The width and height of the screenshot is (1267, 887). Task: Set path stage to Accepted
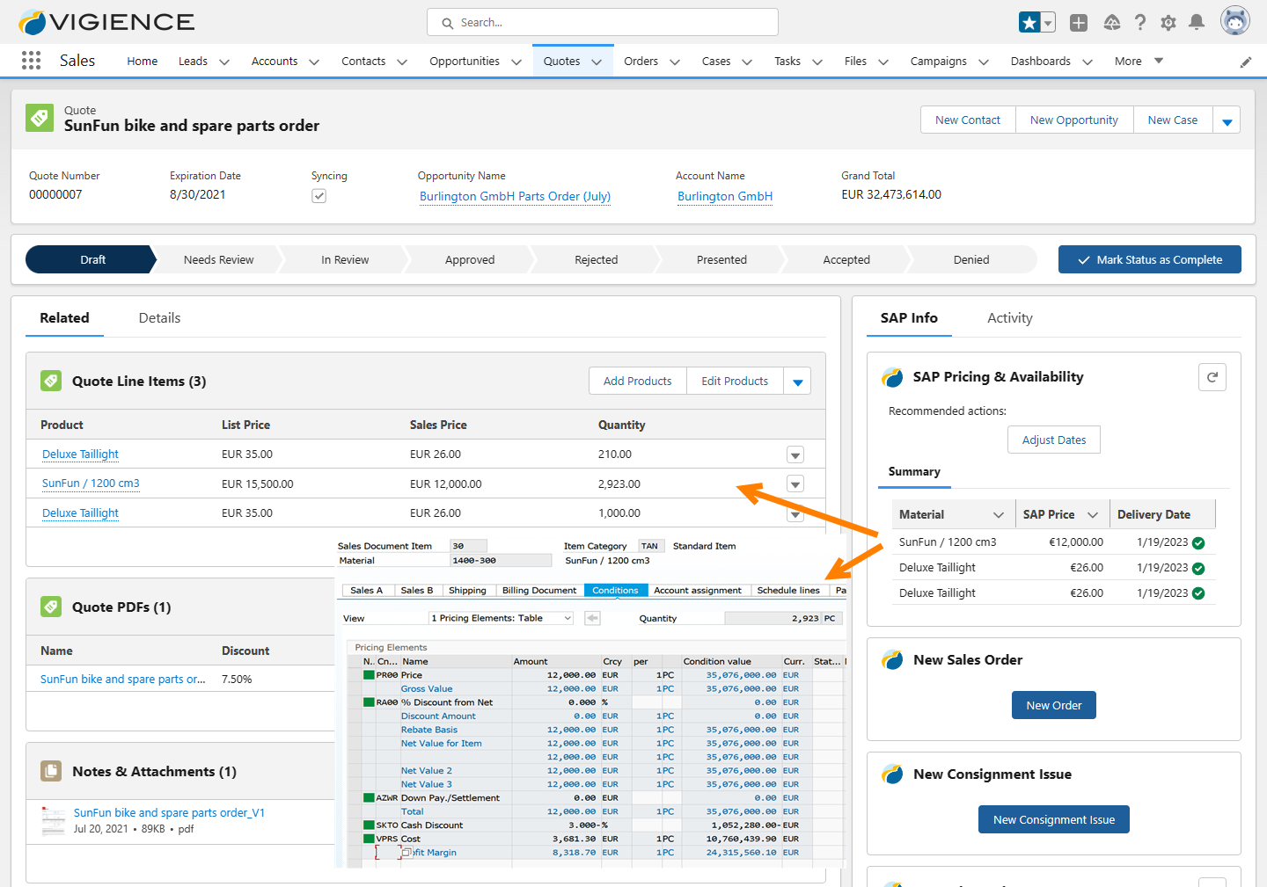coord(846,259)
